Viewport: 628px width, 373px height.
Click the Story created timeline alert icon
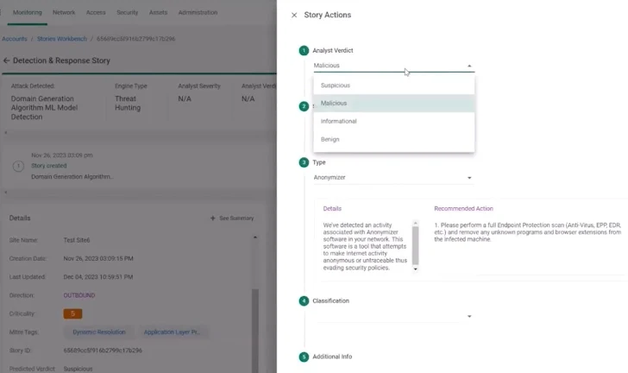click(18, 166)
